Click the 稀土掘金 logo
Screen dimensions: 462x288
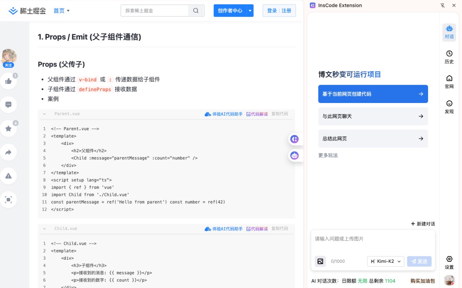pos(27,11)
